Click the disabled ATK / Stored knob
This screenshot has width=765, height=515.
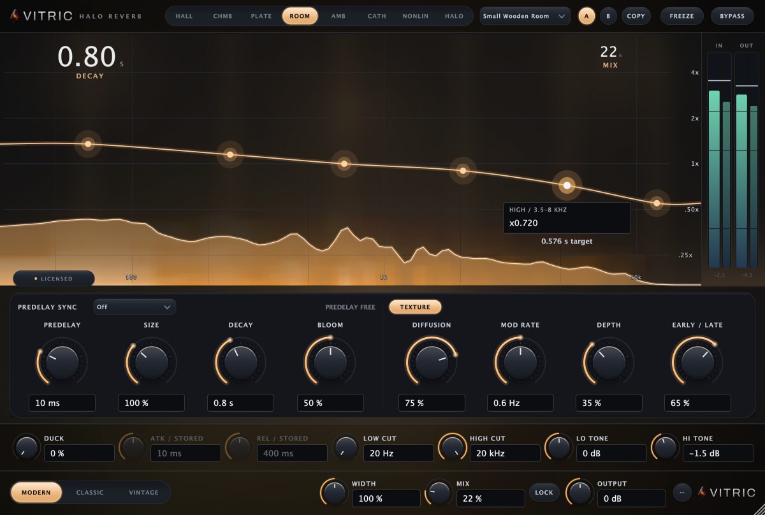pyautogui.click(x=133, y=447)
